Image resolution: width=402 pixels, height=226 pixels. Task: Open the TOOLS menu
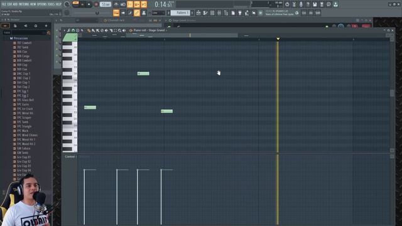point(51,4)
